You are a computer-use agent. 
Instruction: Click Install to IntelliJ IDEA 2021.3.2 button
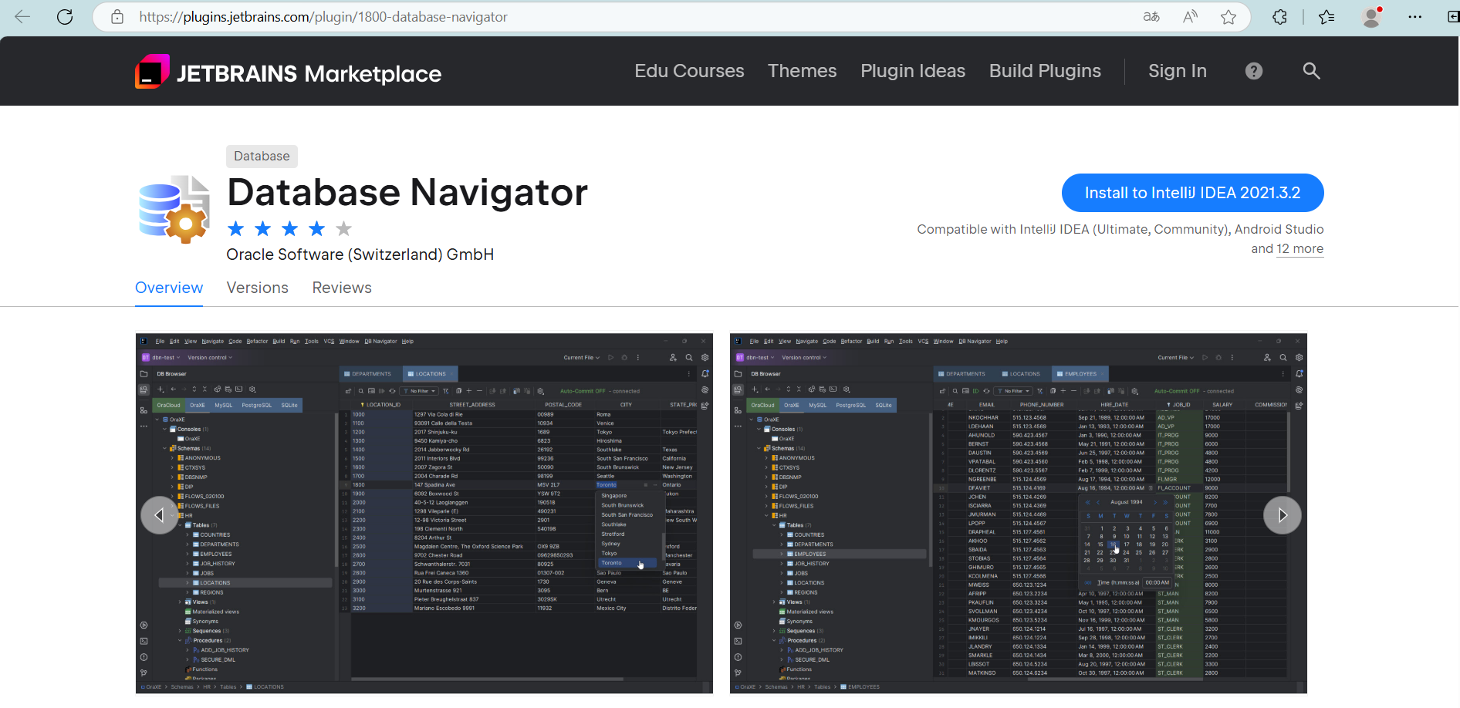tap(1192, 193)
